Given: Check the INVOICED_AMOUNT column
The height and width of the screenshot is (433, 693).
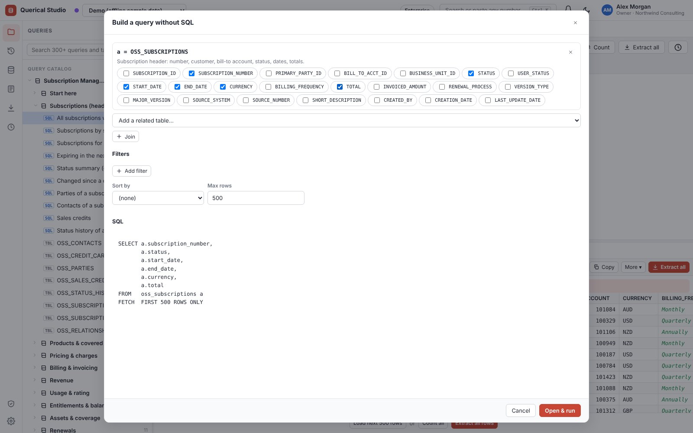Looking at the screenshot, I should [376, 87].
